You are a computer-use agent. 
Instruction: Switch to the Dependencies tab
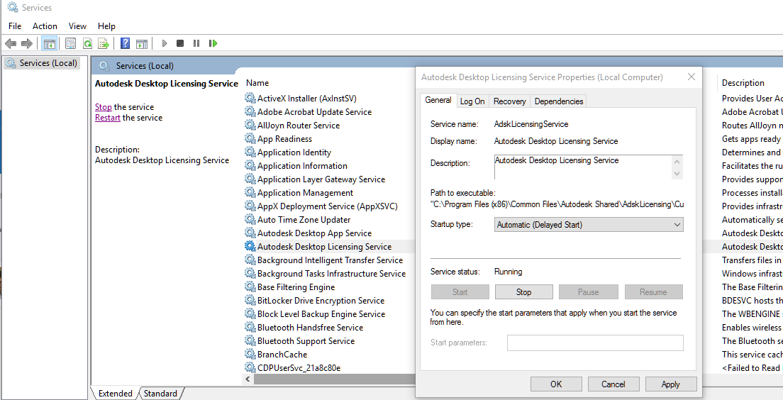point(558,101)
